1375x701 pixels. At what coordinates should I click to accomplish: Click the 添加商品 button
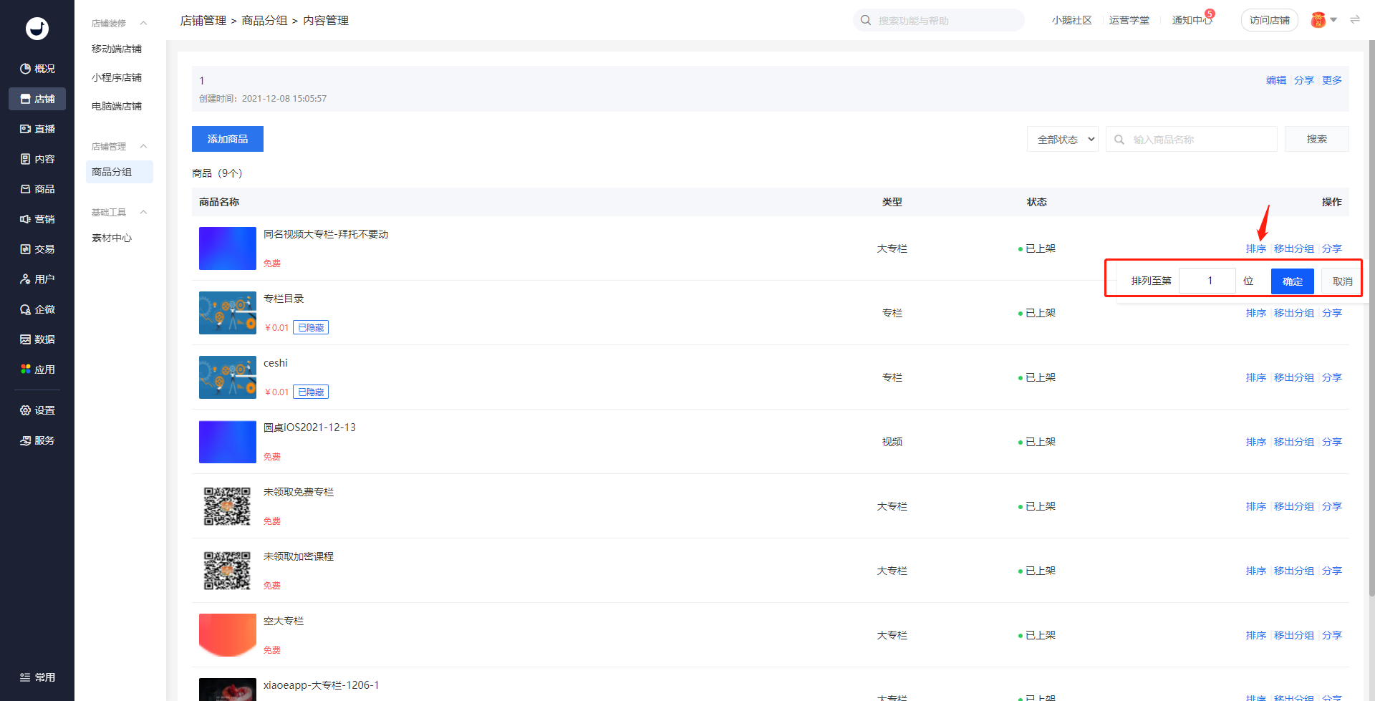[x=228, y=139]
